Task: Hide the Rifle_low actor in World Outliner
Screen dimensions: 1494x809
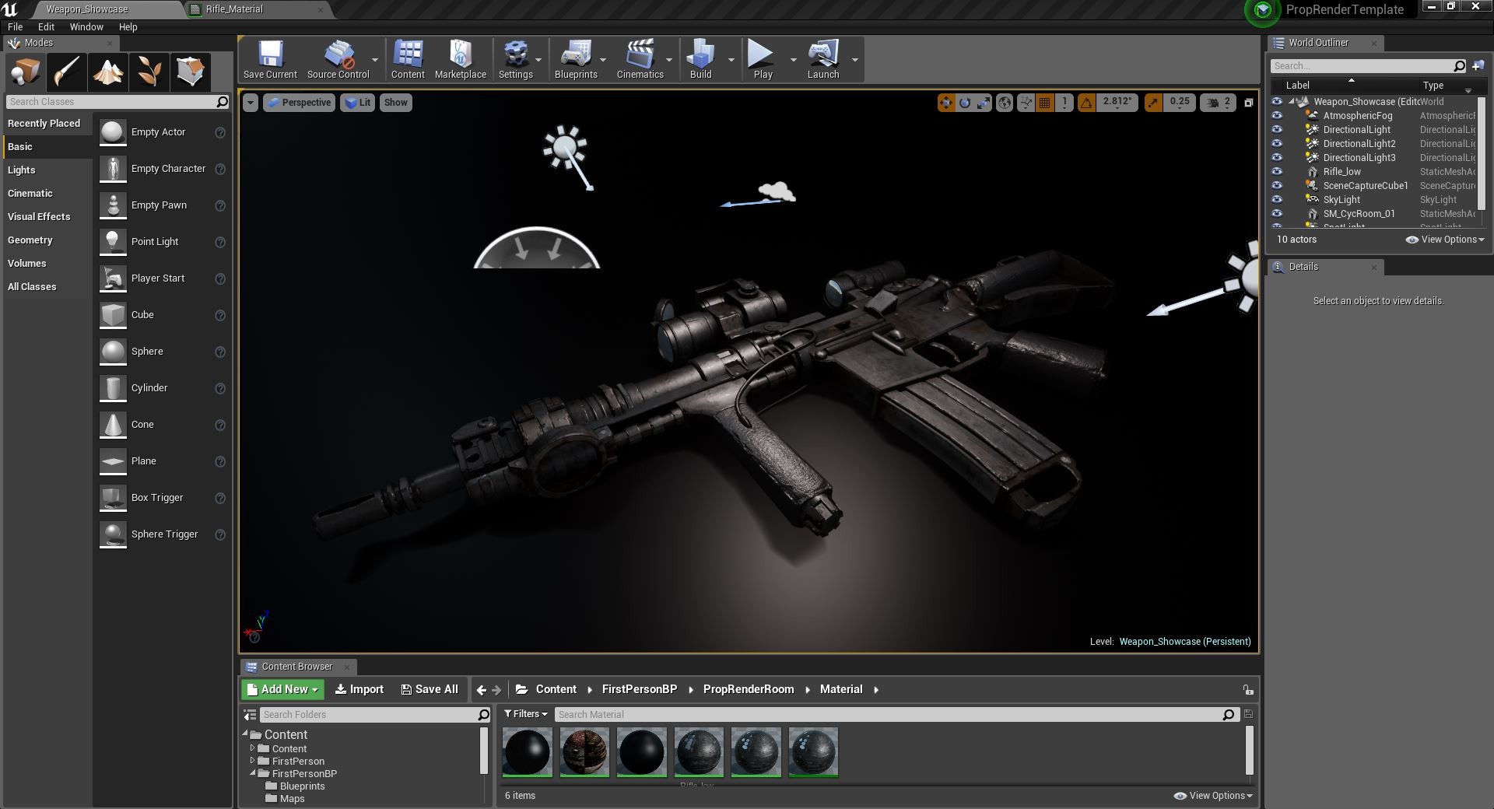Action: coord(1277,171)
